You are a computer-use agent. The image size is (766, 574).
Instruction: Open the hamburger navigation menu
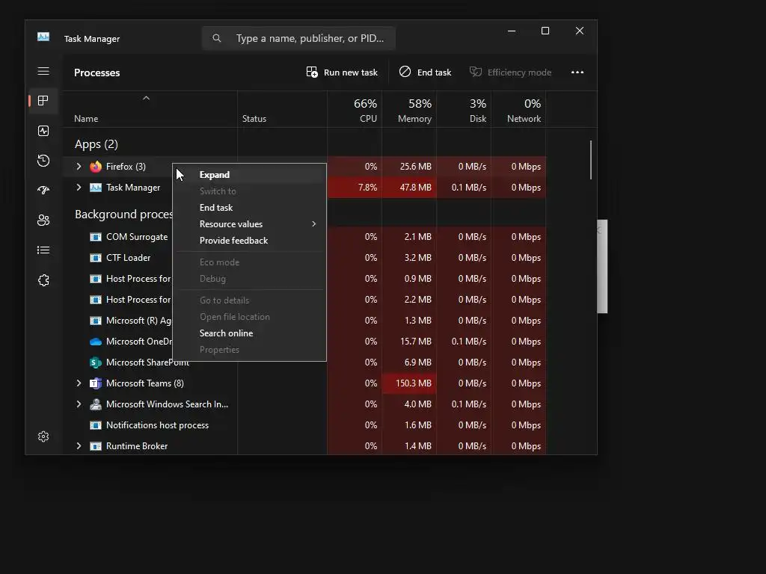coord(43,71)
